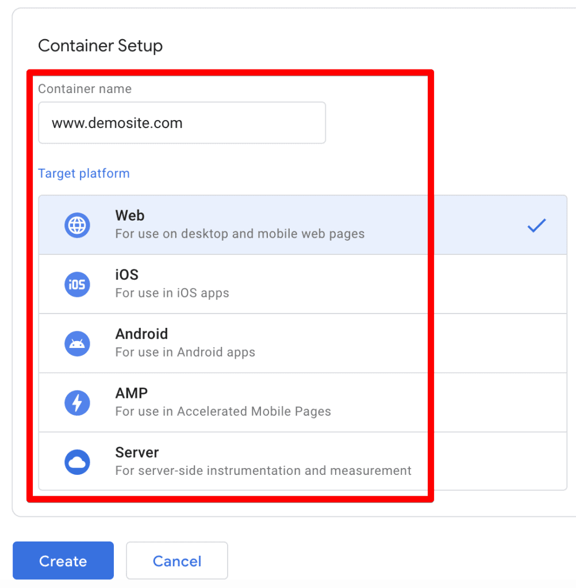Select the Server platform option
The height and width of the screenshot is (588, 576).
(x=230, y=462)
